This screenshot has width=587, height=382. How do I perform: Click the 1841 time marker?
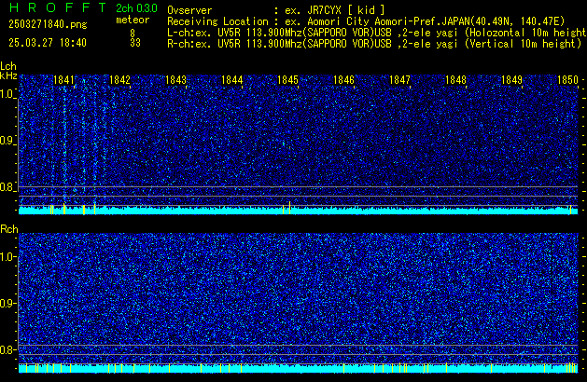(x=64, y=80)
